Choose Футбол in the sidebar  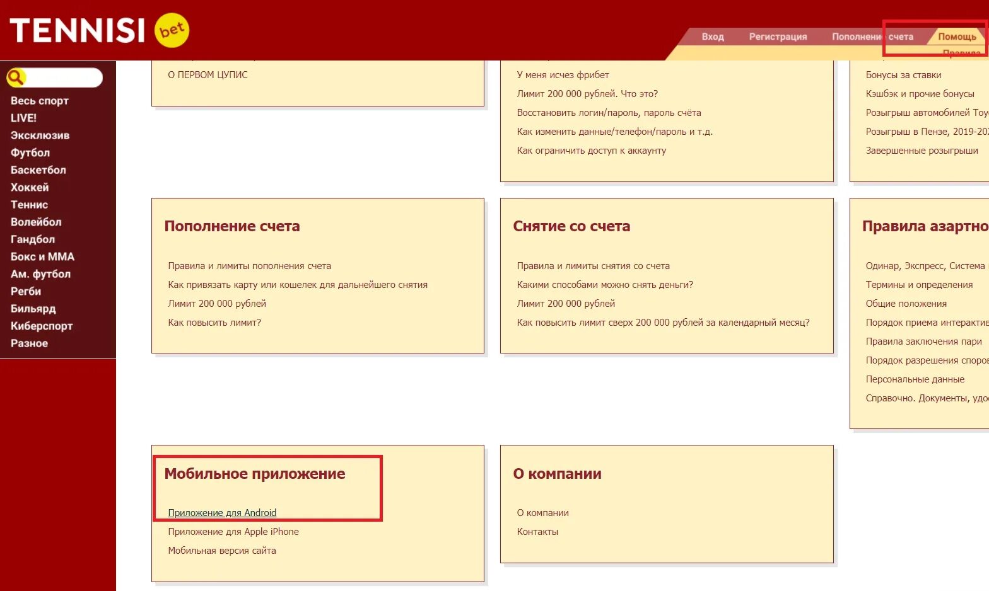(x=30, y=152)
